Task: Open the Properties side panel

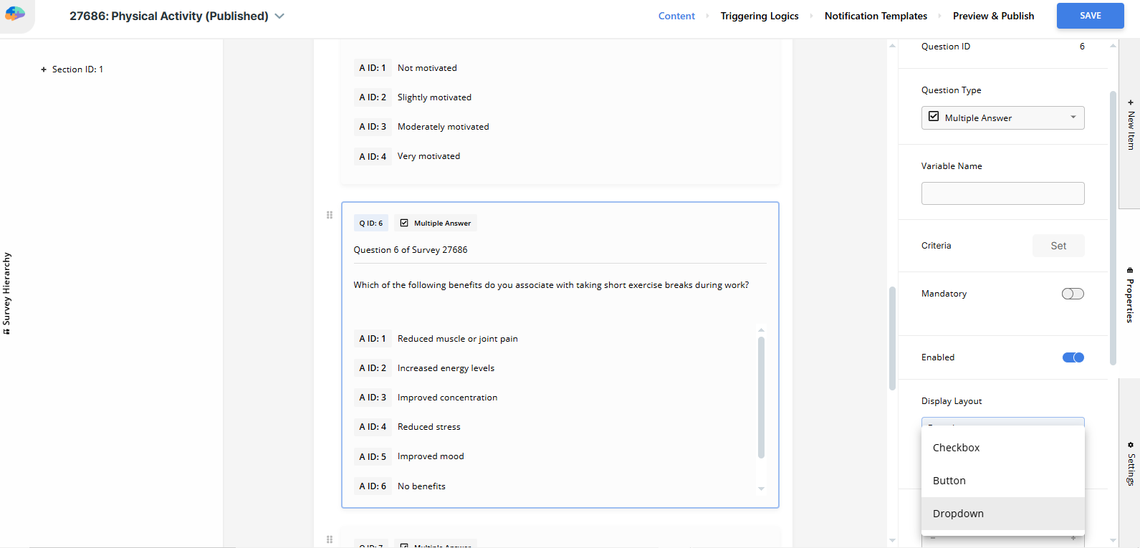Action: tap(1130, 295)
